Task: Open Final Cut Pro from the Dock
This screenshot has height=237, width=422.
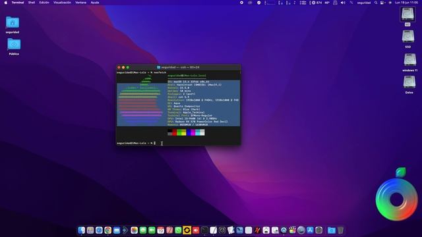Action: click(x=292, y=230)
